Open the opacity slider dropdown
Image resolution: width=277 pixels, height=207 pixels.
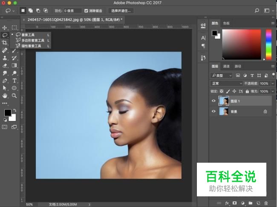coord(273,83)
